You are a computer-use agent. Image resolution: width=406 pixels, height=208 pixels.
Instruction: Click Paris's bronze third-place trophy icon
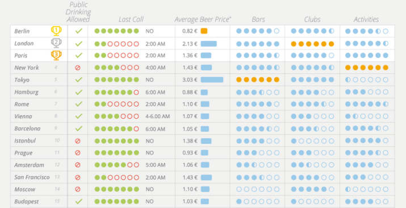point(56,55)
